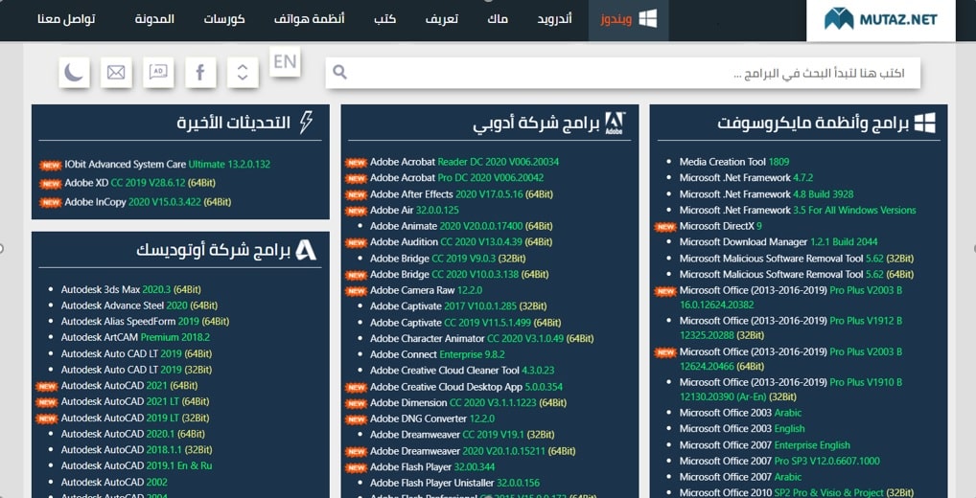Screen dimensions: 976x498
Task: Open Adobe After Effects 2020 link
Action: 461,194
